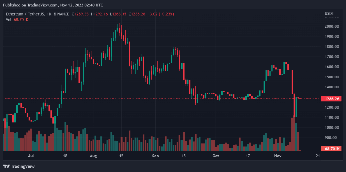Click the USDT currency label on price axis
The width and height of the screenshot is (346, 172).
click(x=329, y=14)
